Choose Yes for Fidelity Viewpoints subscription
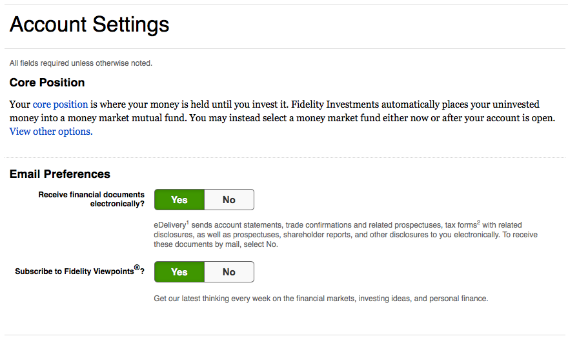Image resolution: width=568 pixels, height=345 pixels. pyautogui.click(x=179, y=272)
